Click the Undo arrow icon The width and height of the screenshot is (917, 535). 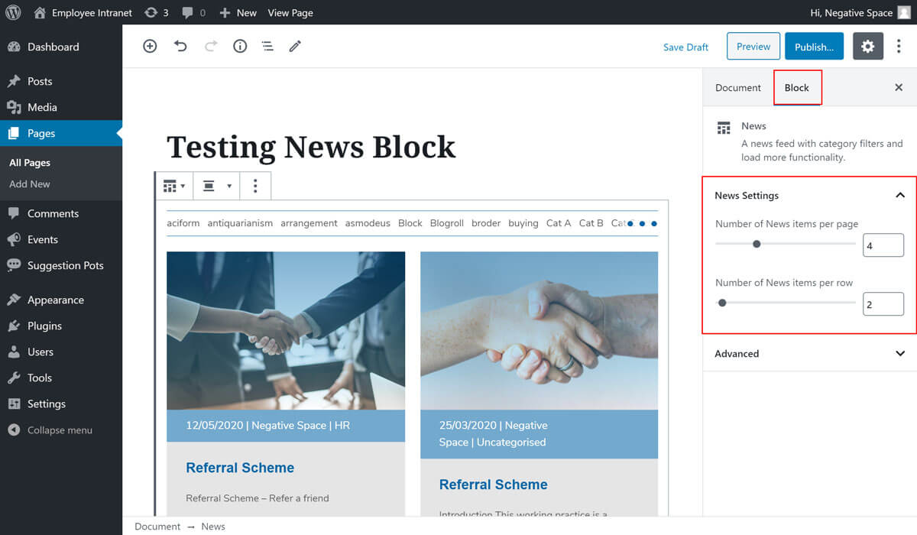click(x=180, y=47)
